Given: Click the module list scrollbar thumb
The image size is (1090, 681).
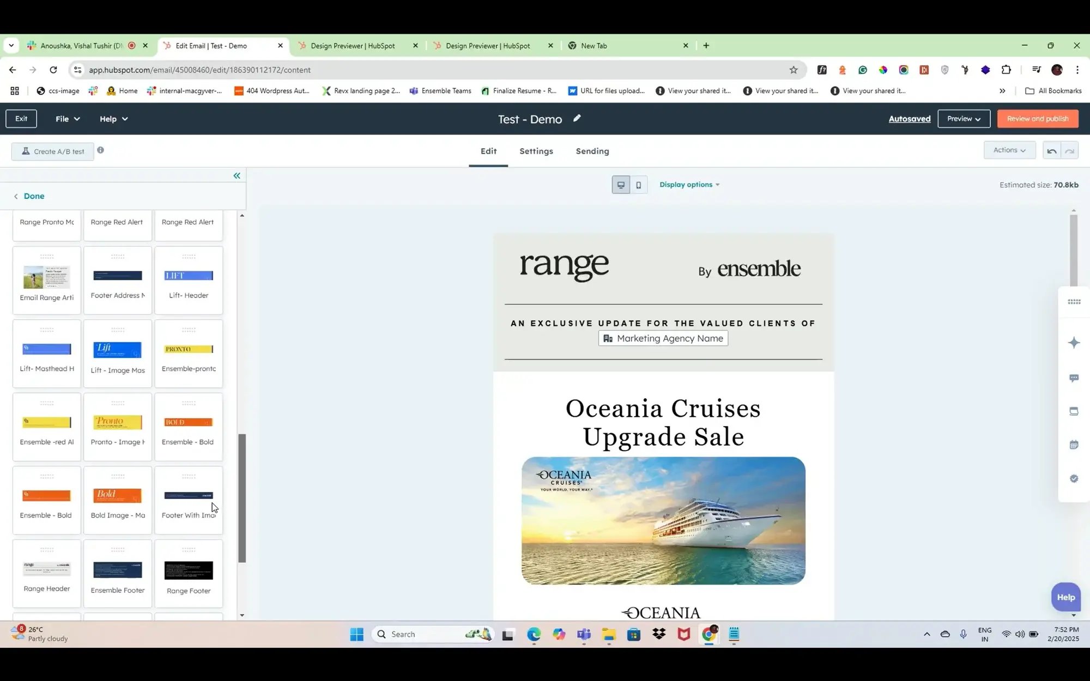Looking at the screenshot, I should (x=242, y=498).
